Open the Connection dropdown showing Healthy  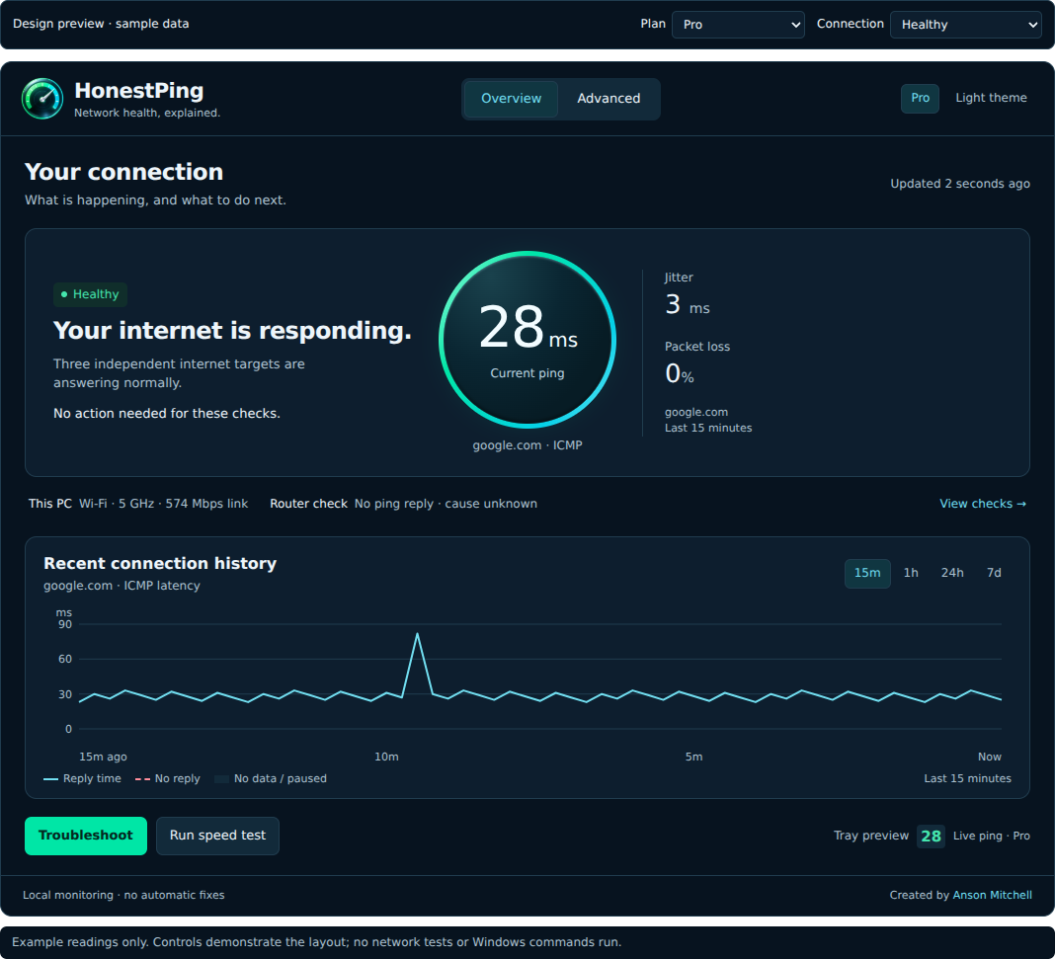click(x=965, y=25)
